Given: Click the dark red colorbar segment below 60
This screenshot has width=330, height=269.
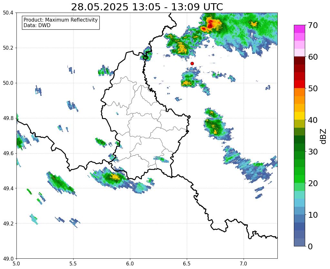Looking at the screenshot, I should pos(299,60).
